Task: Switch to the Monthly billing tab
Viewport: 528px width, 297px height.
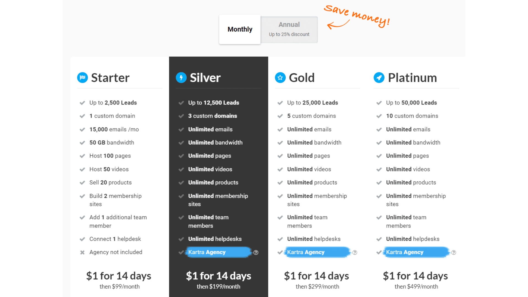Action: click(239, 29)
